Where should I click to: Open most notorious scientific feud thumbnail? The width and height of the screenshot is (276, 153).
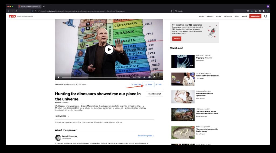183,133
